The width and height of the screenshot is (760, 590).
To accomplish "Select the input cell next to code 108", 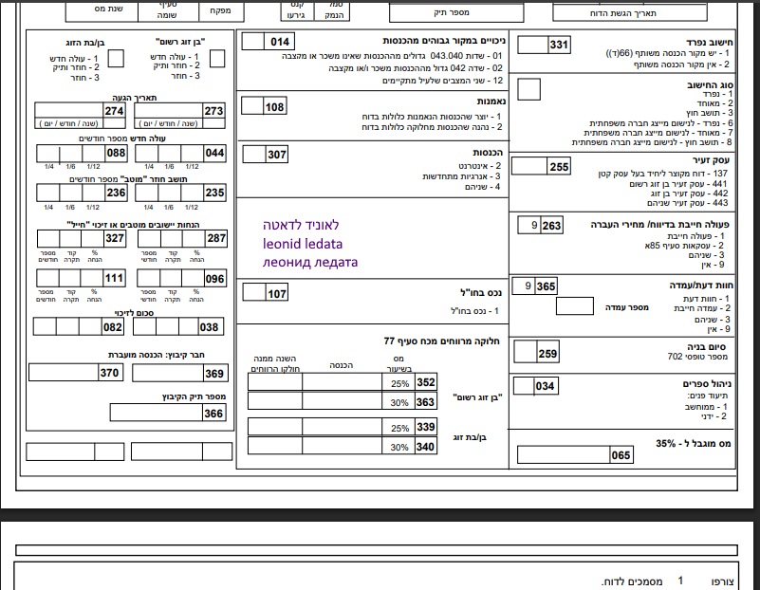I will (252, 106).
